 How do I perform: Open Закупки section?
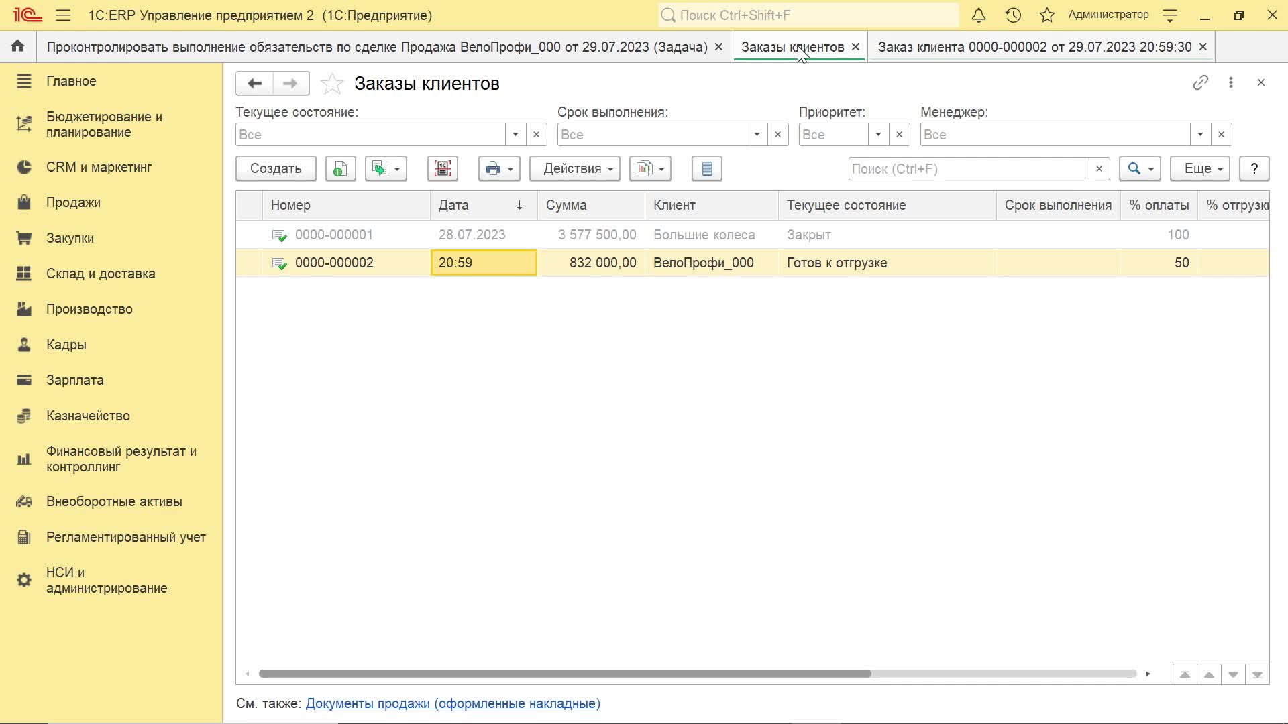coord(111,238)
